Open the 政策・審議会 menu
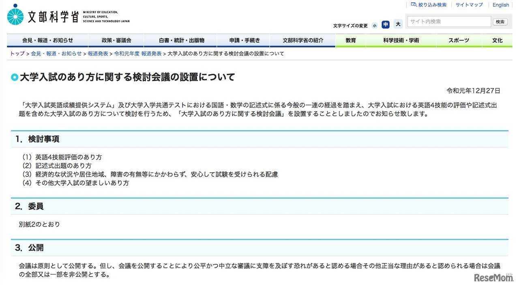The width and height of the screenshot is (519, 287). [x=116, y=40]
